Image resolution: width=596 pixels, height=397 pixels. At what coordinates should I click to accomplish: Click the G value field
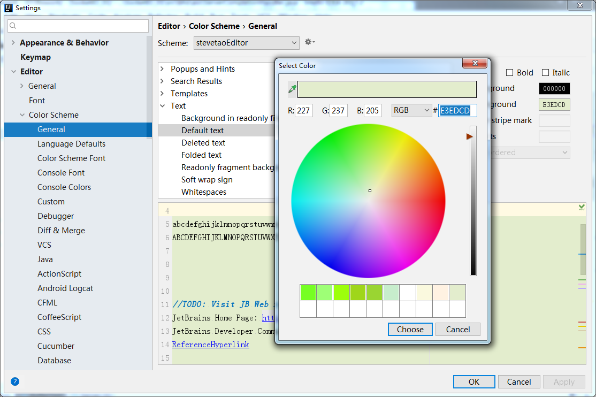[338, 111]
